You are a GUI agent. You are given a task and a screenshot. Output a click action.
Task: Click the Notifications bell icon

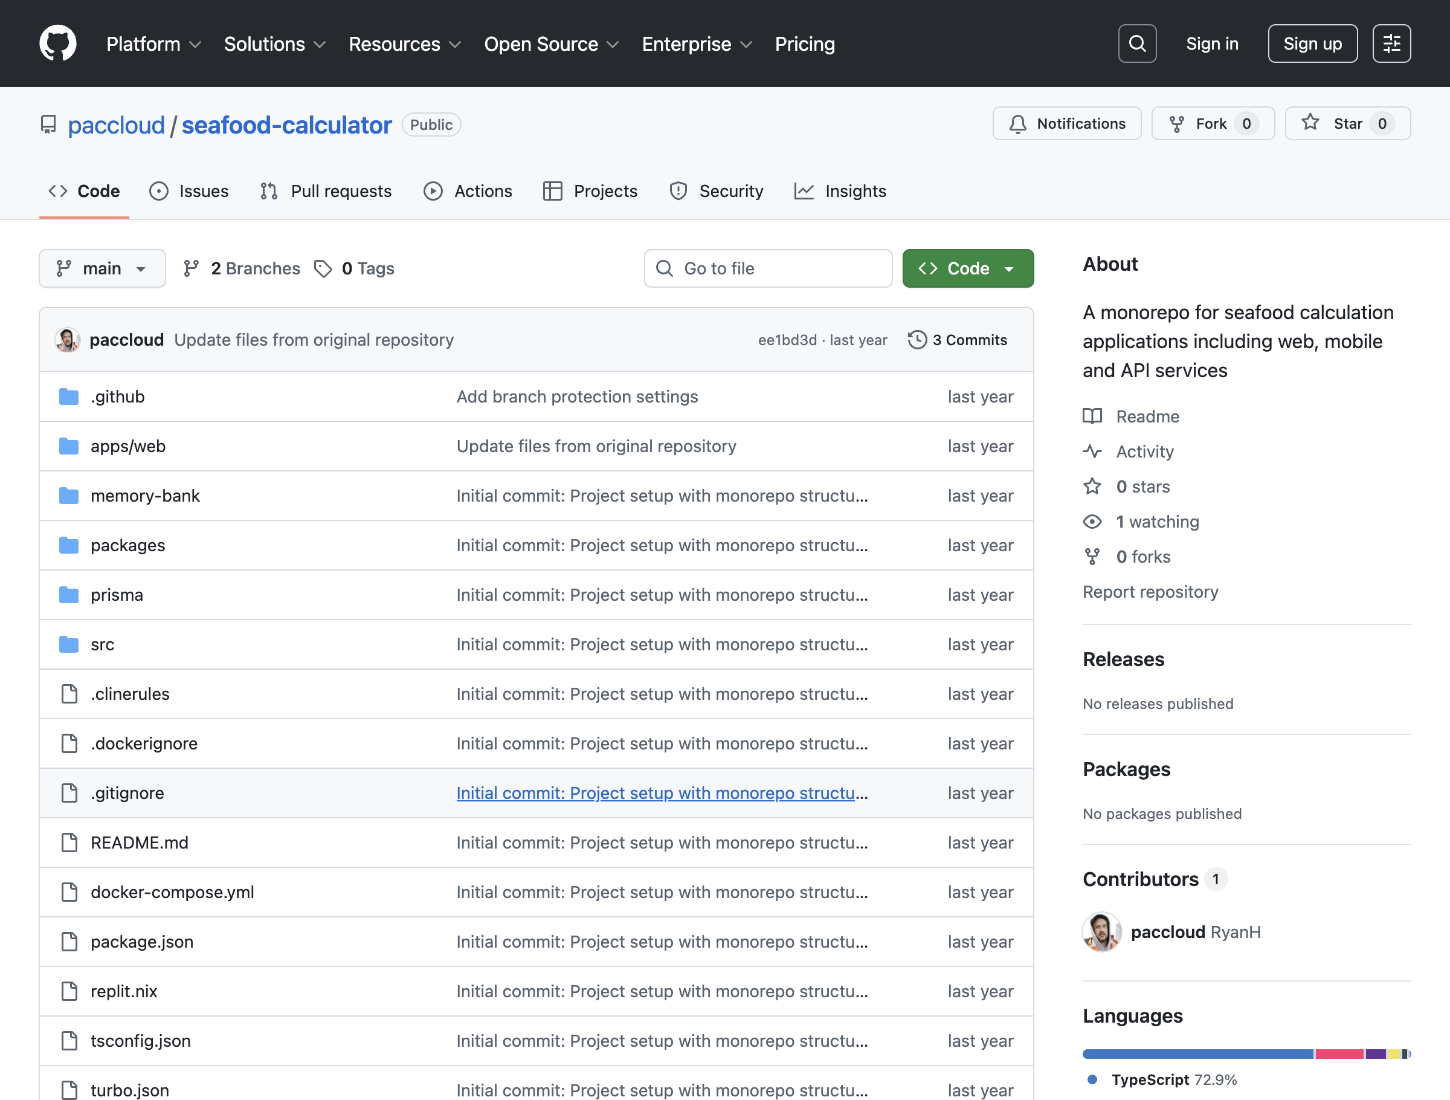(1017, 123)
